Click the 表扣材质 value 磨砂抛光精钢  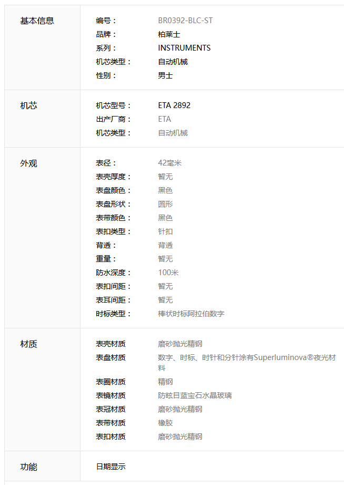click(180, 436)
